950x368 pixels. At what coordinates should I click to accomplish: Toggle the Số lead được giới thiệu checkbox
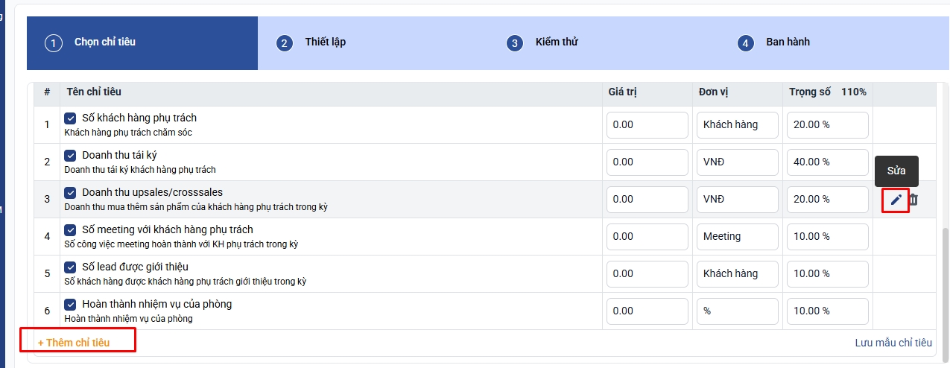point(70,267)
